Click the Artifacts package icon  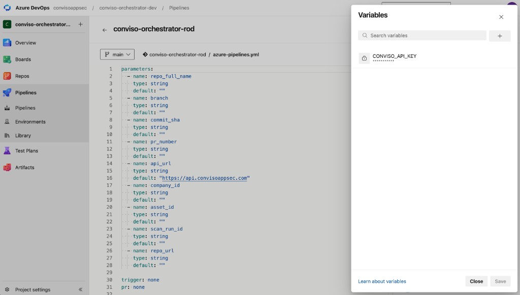tap(7, 168)
